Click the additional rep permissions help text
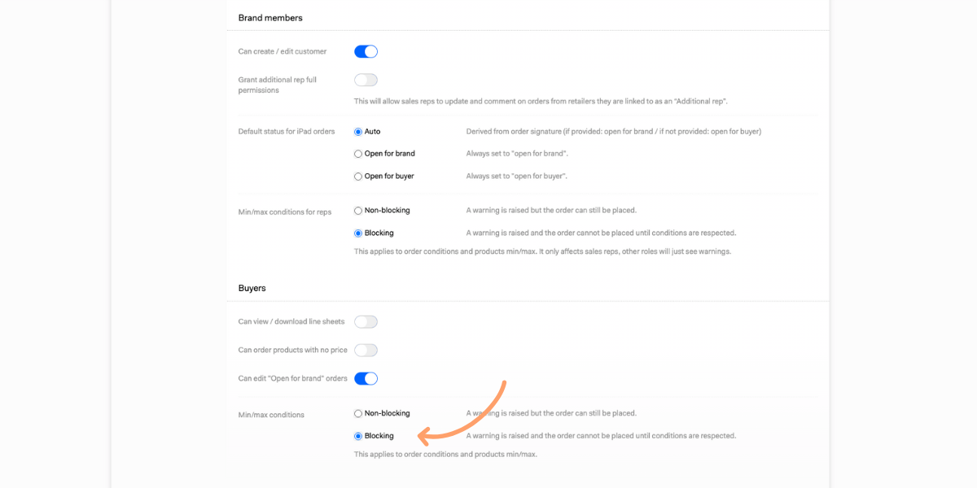 coord(541,102)
